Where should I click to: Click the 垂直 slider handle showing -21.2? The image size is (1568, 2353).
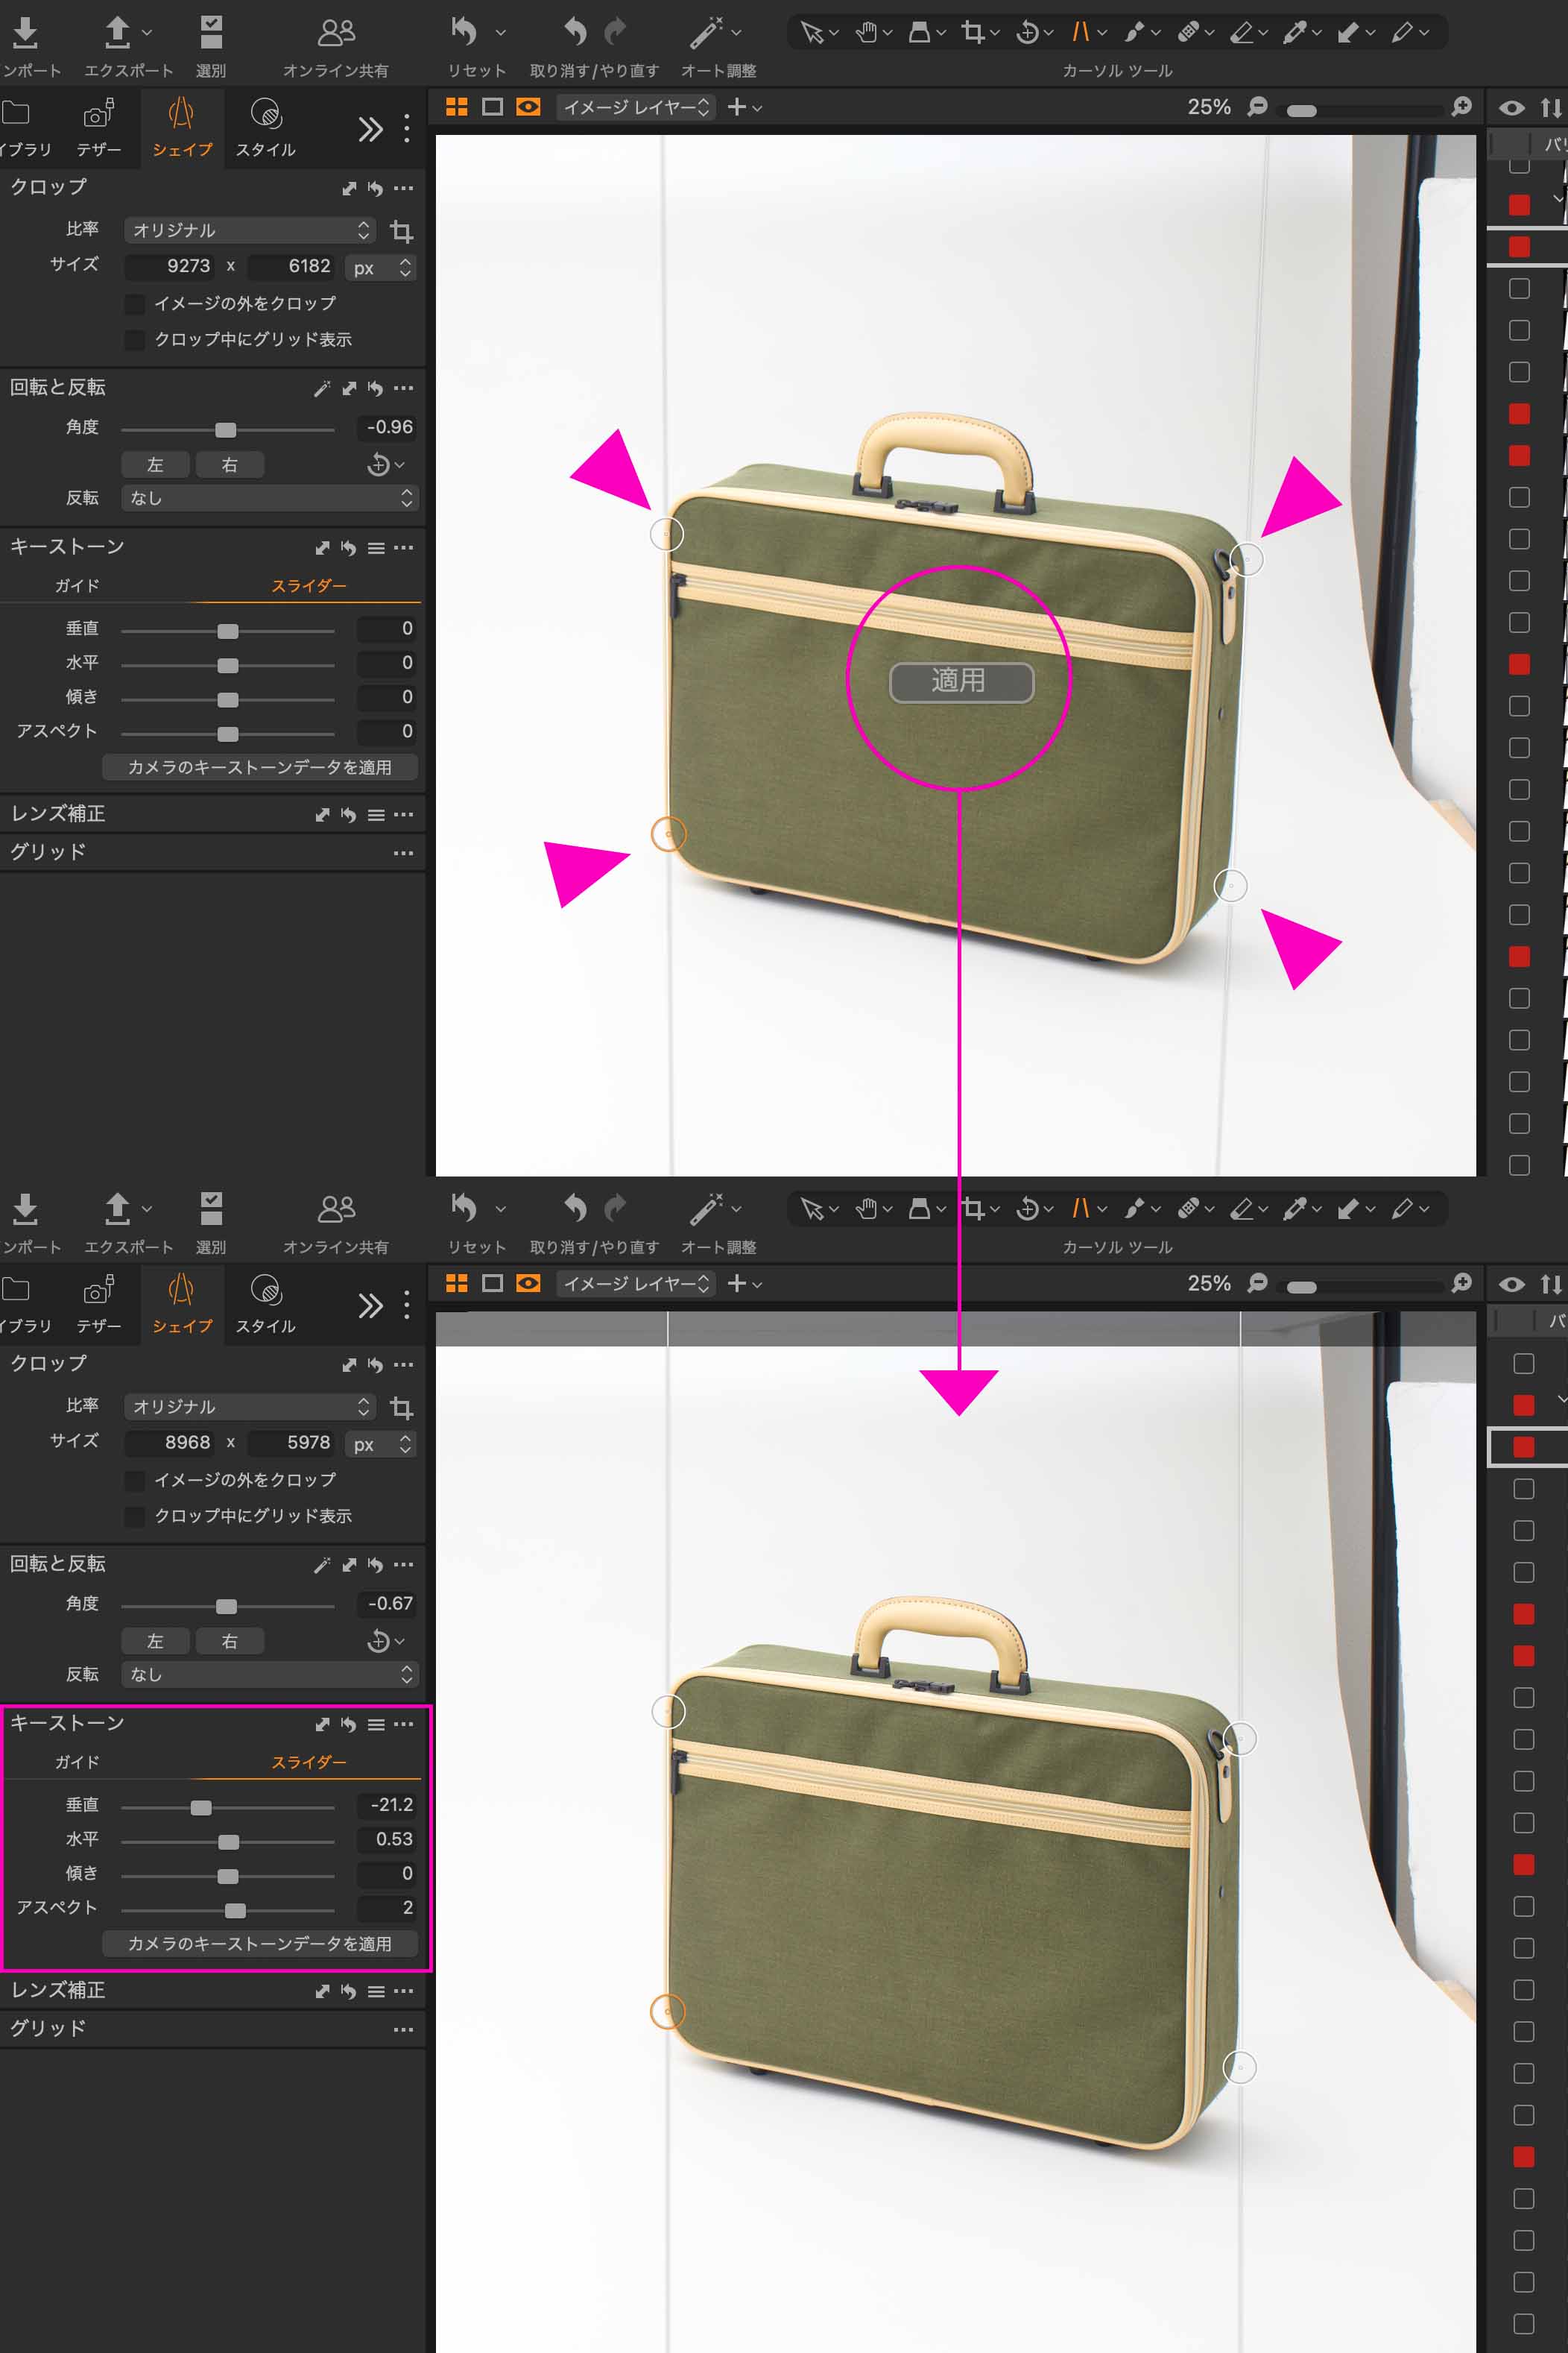tap(201, 1807)
